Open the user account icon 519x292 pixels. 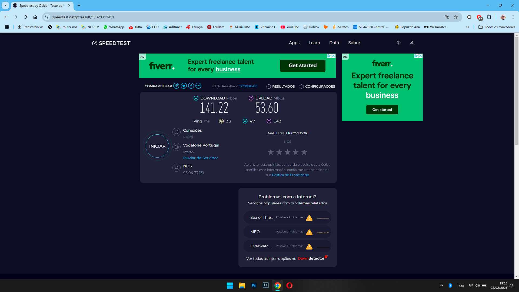[412, 43]
